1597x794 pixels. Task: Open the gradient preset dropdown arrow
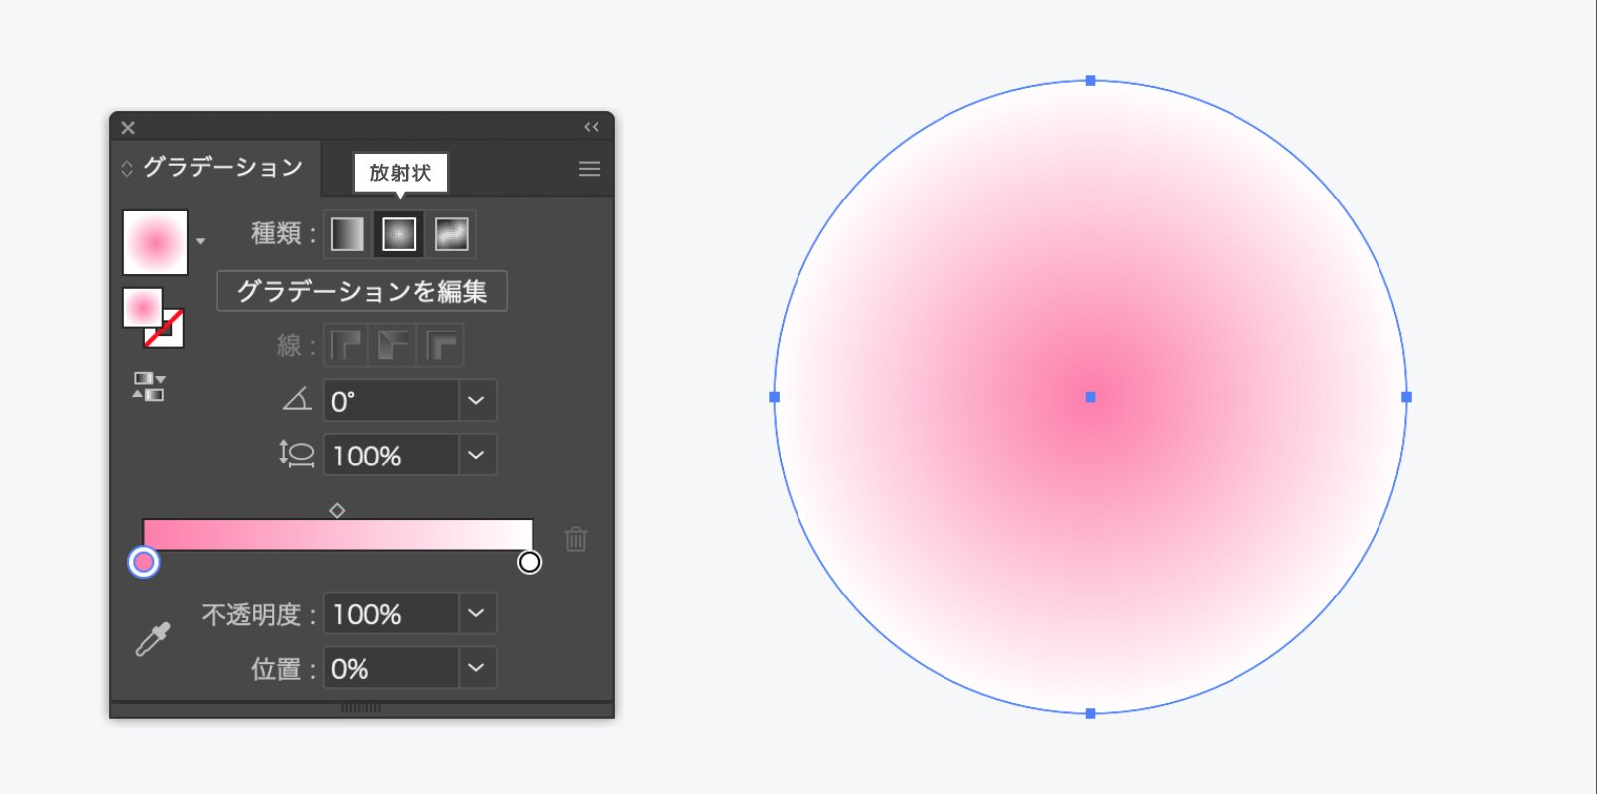click(201, 241)
